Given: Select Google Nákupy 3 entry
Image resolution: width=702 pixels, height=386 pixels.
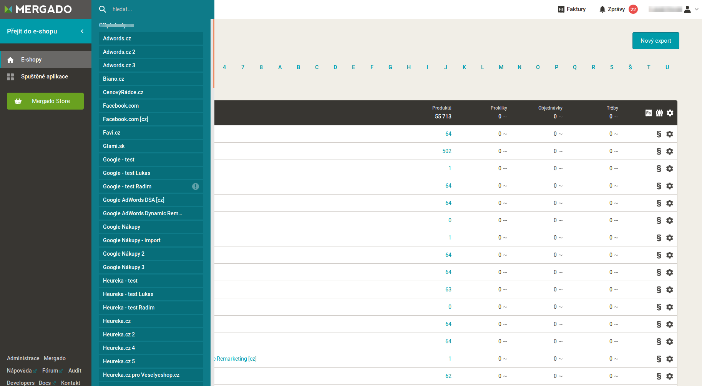Looking at the screenshot, I should coord(151,267).
